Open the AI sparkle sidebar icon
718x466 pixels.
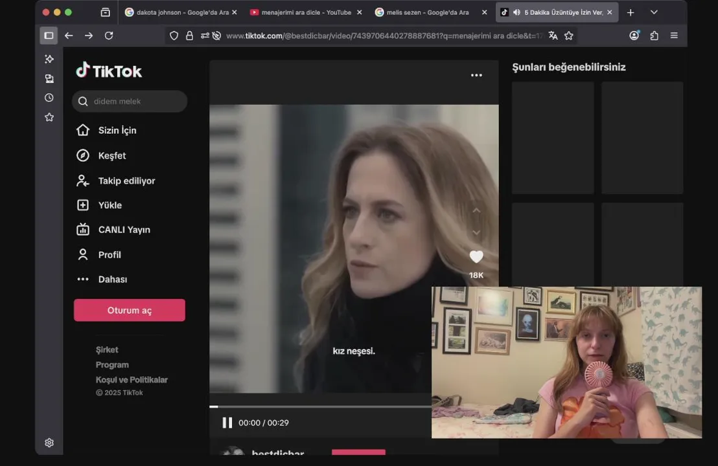pos(49,59)
